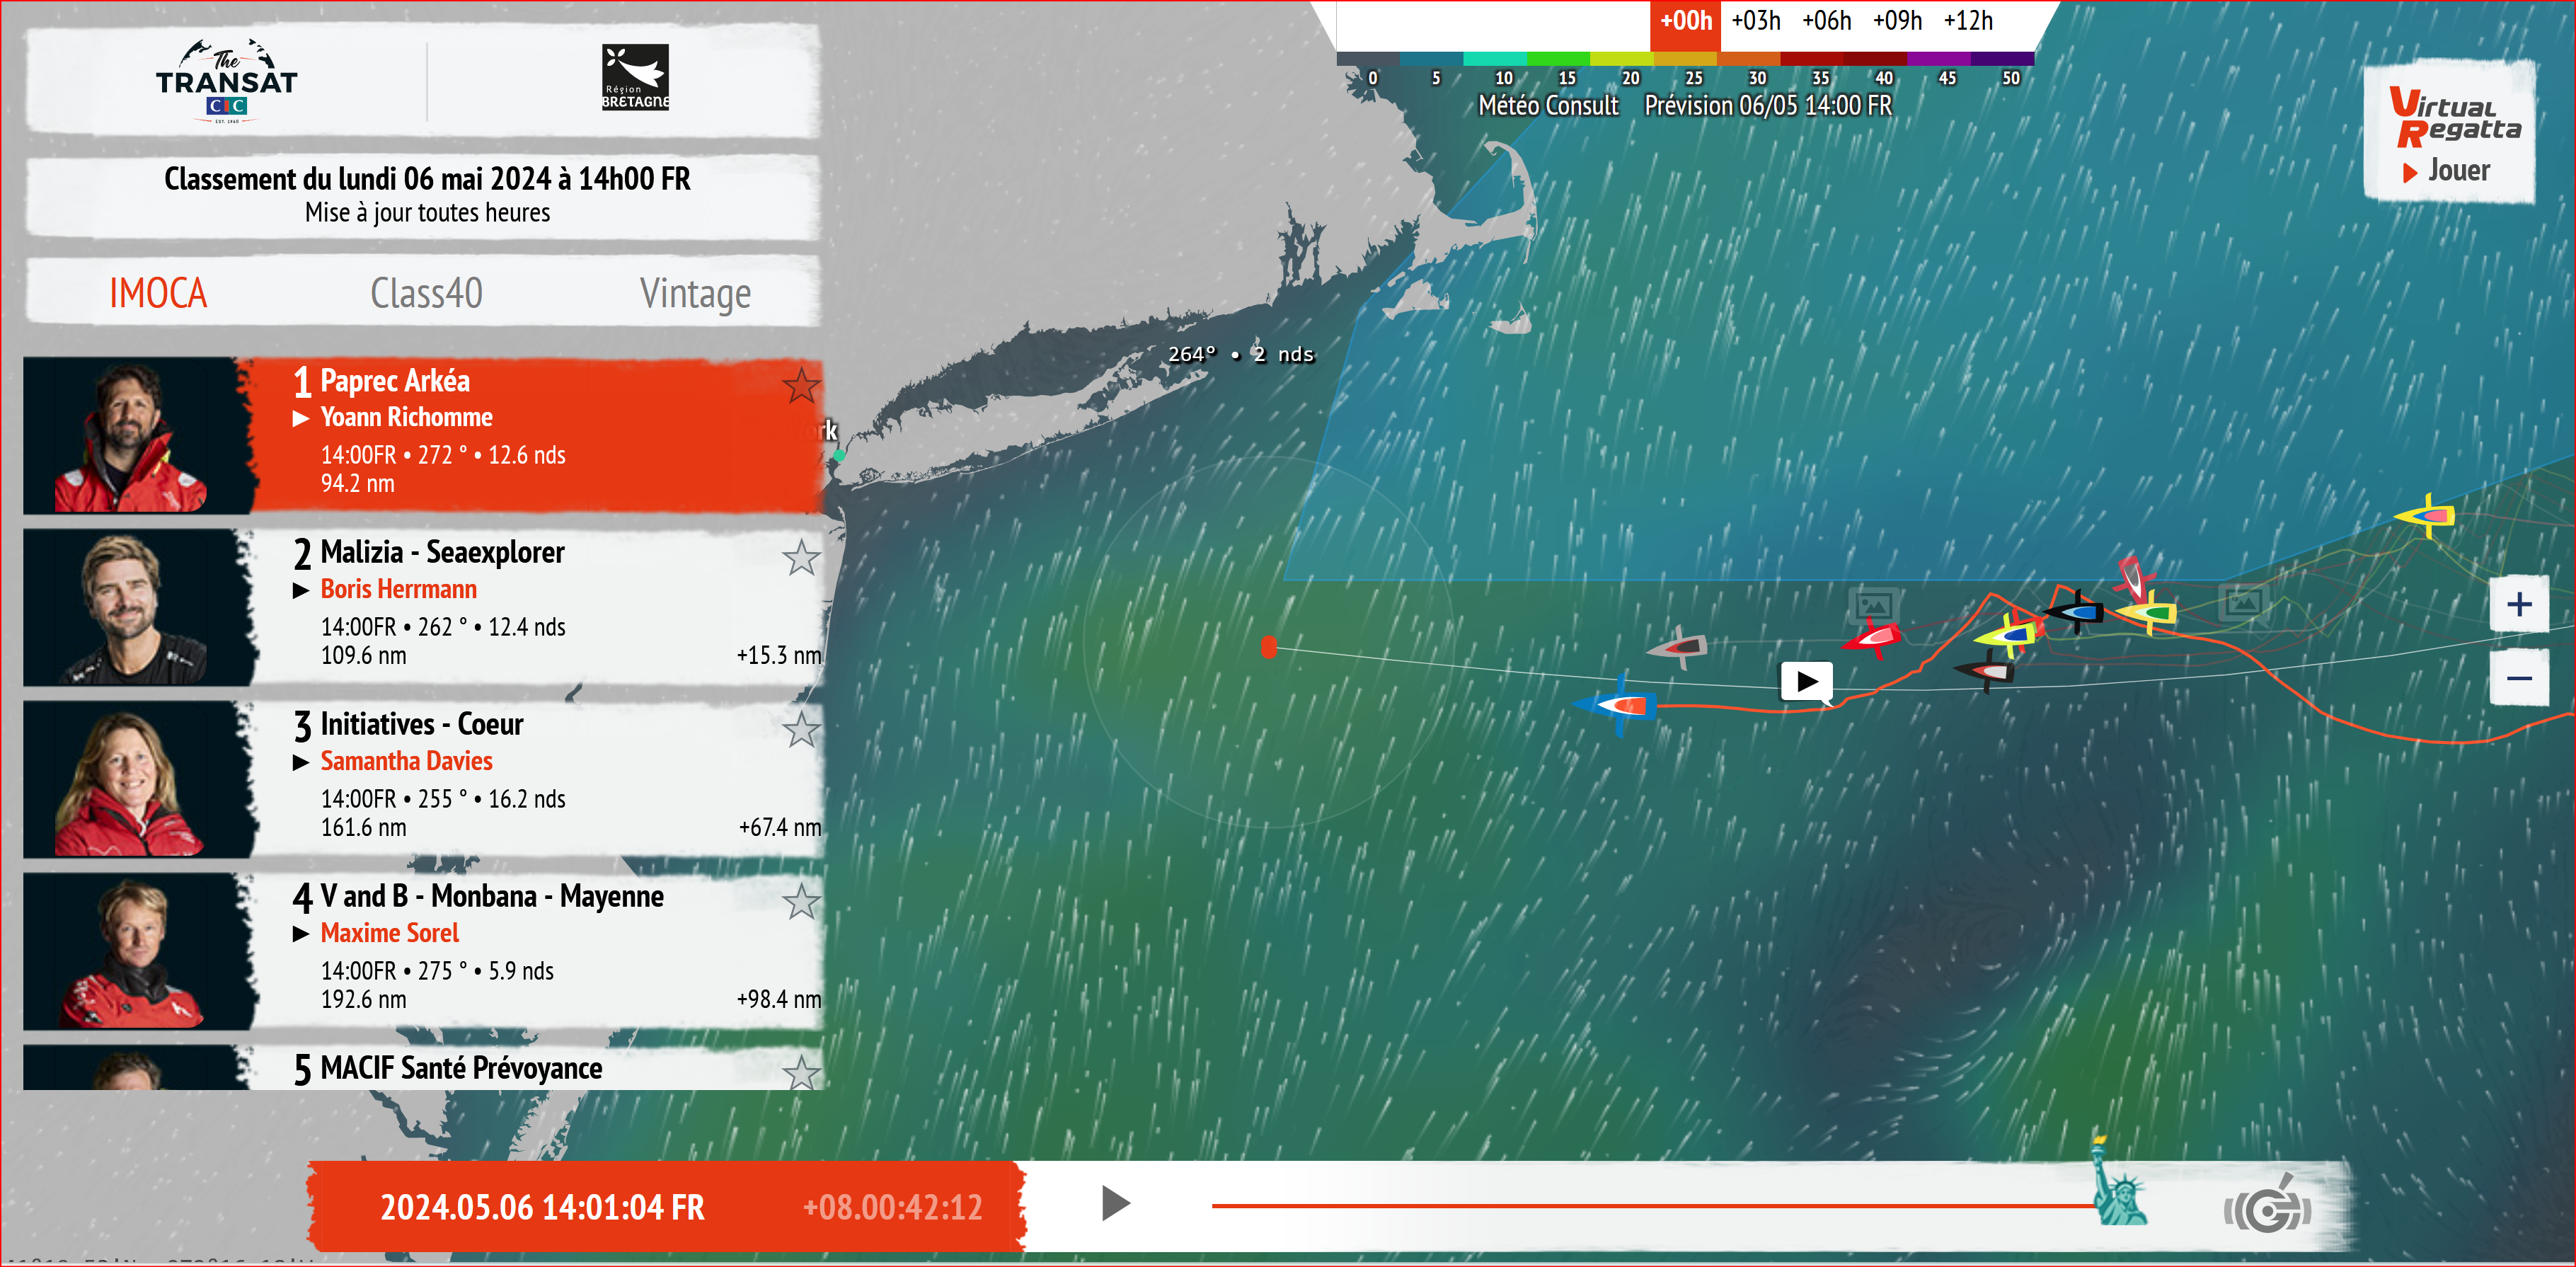Viewport: 2576px width, 1267px height.
Task: Zoom out the map with minus button
Action: click(2519, 679)
